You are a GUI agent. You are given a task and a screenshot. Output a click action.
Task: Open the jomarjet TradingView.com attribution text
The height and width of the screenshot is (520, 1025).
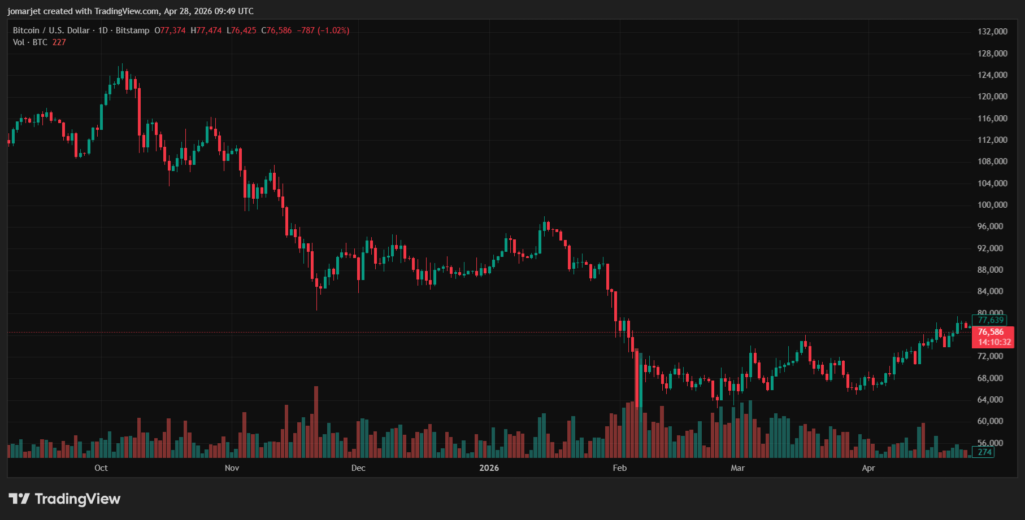pos(131,11)
